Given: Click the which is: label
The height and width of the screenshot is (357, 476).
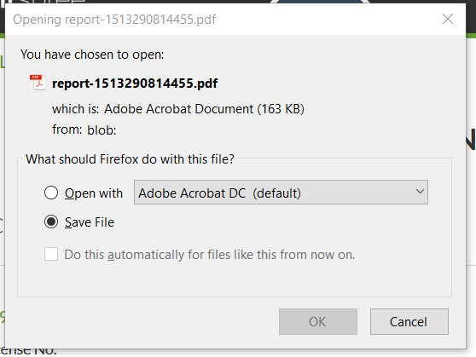Looking at the screenshot, I should tap(76, 109).
